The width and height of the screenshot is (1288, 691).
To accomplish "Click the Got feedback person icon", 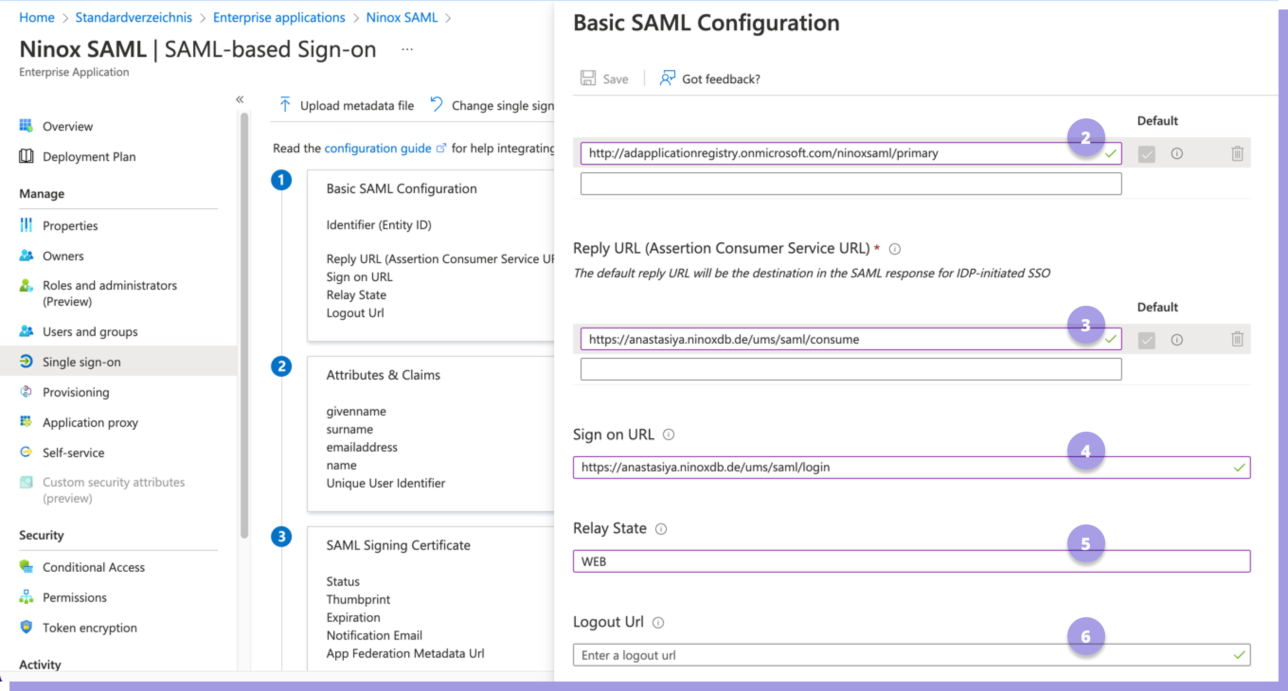I will point(668,79).
